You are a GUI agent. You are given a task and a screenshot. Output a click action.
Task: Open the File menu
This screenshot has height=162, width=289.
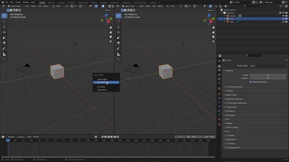tap(7, 2)
